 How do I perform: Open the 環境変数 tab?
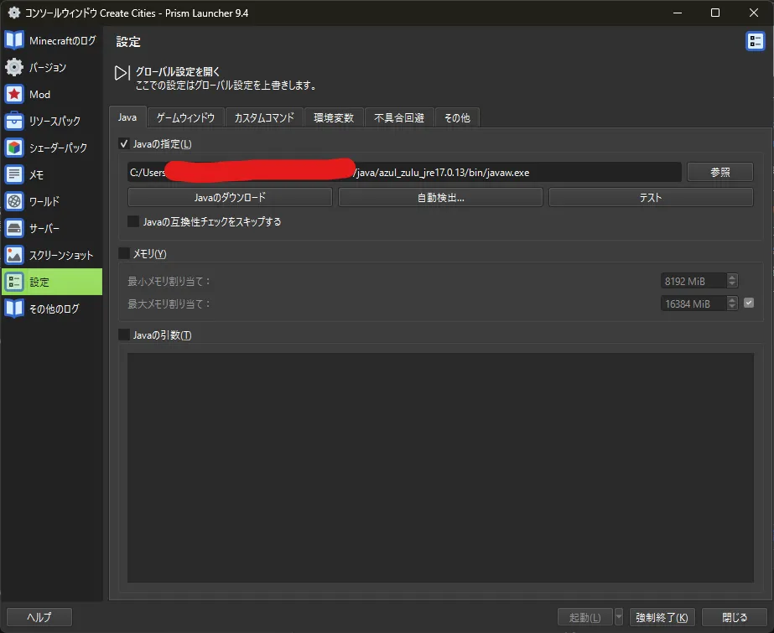click(332, 117)
